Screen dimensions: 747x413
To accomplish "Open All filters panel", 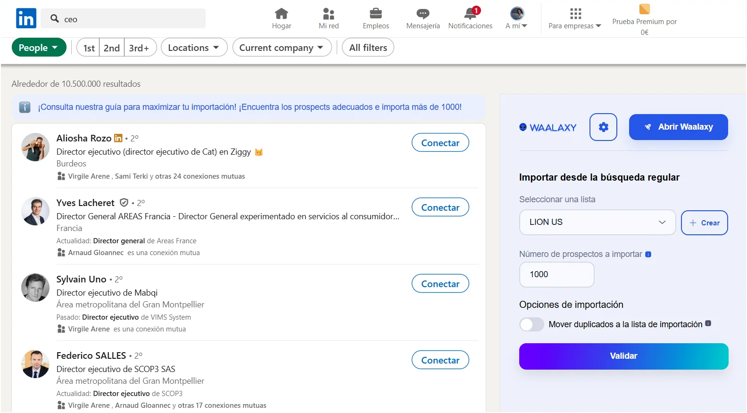I will (x=368, y=48).
